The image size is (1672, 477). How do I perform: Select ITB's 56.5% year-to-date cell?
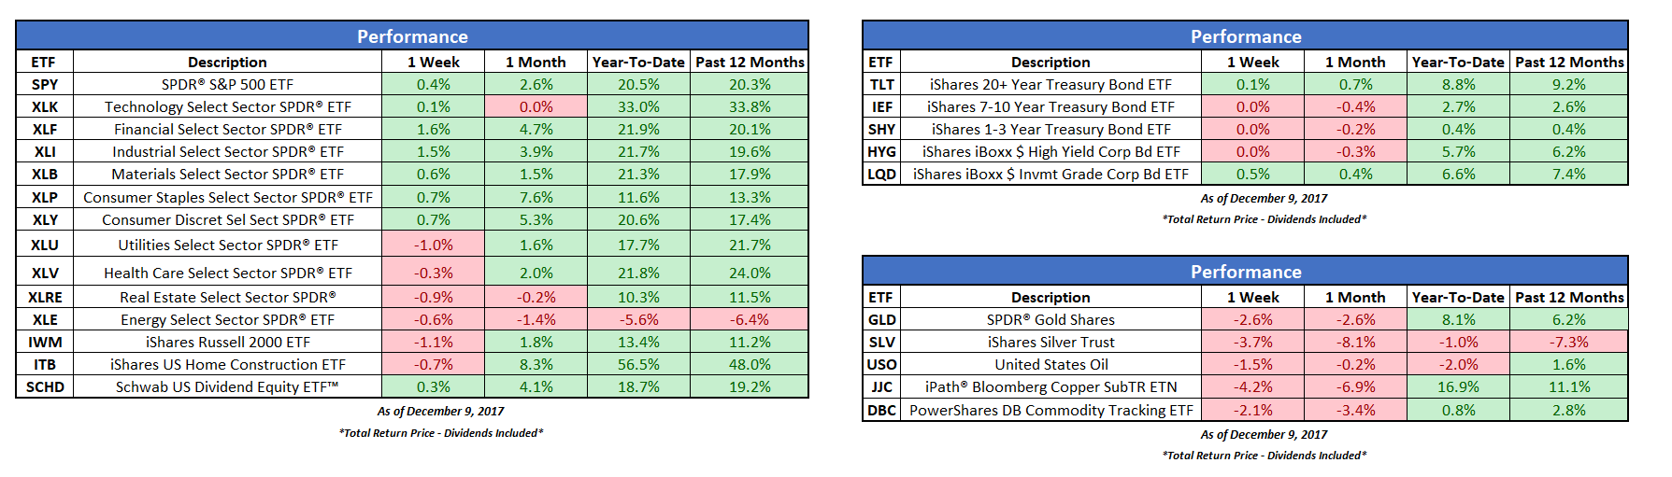tap(638, 364)
